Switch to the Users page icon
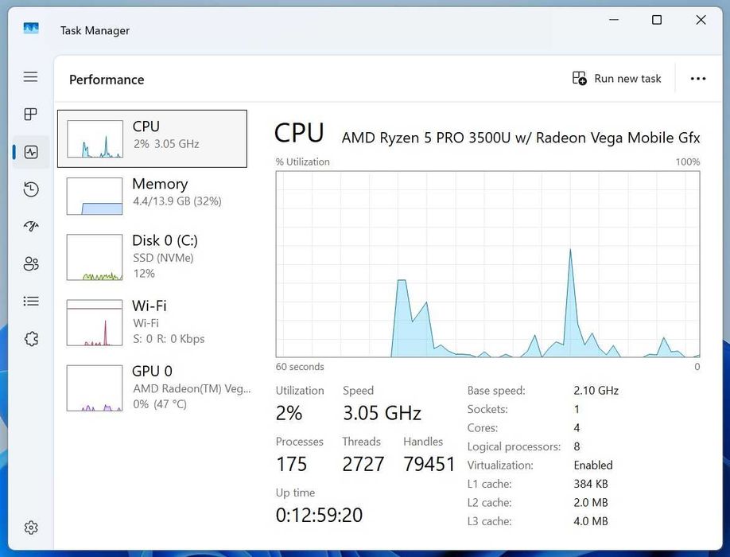730x557 pixels. [30, 263]
